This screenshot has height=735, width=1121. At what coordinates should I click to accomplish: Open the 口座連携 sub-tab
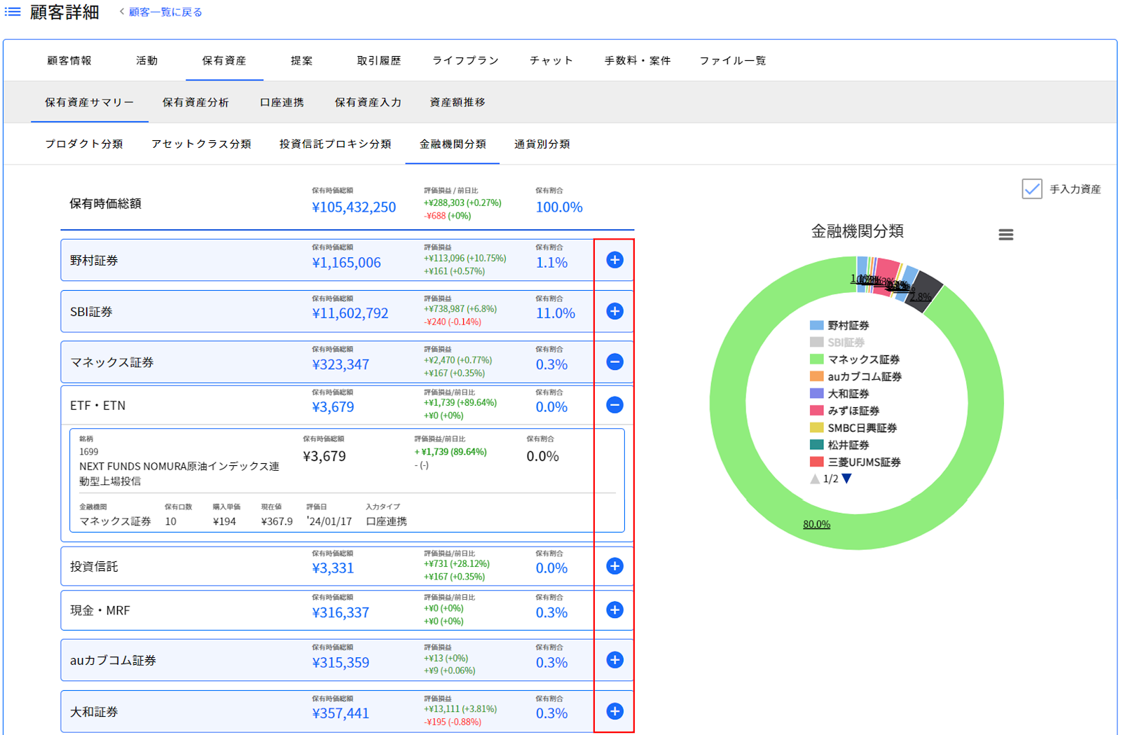(x=282, y=102)
